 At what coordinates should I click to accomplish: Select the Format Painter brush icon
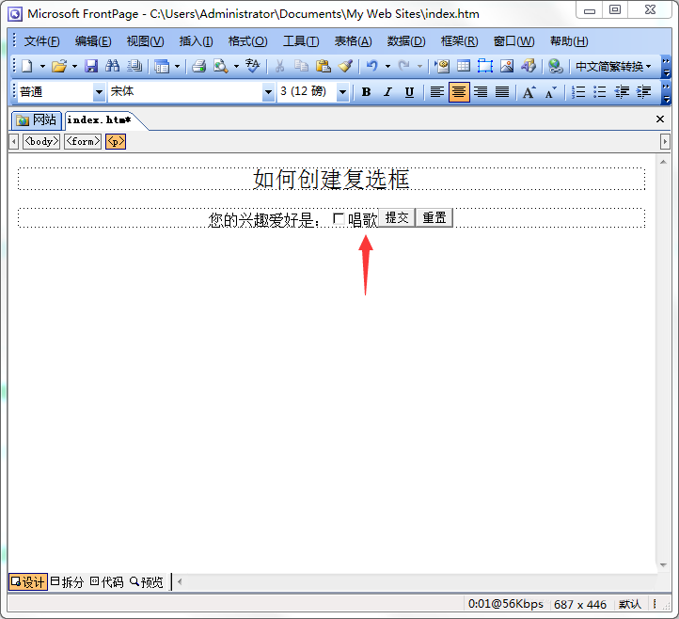345,66
